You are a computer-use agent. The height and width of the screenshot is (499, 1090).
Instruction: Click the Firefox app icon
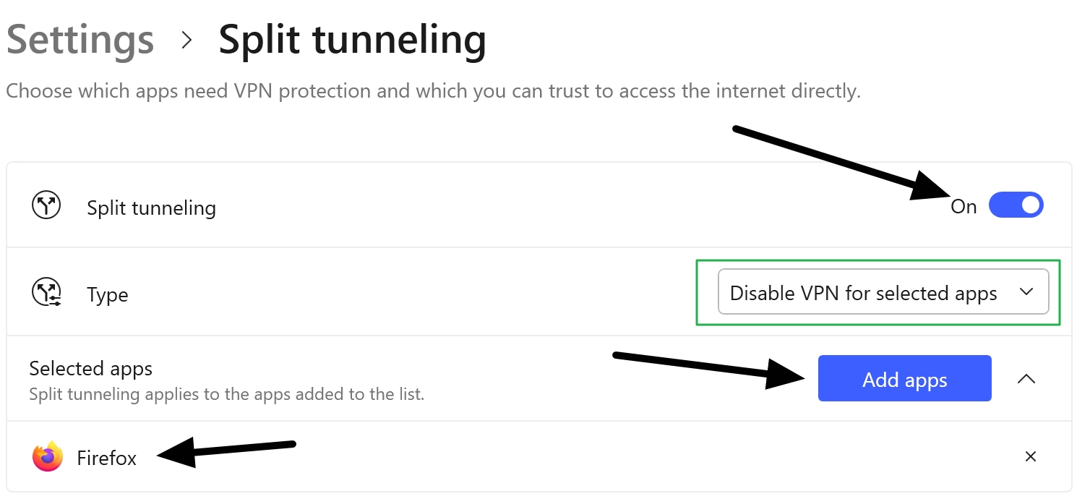[x=48, y=457]
